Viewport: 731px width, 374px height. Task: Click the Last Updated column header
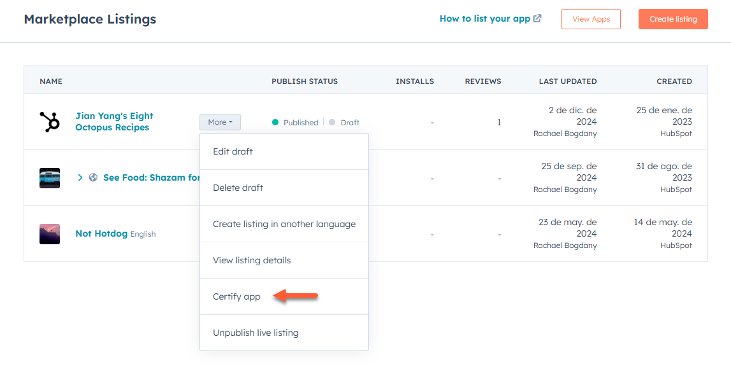point(567,81)
